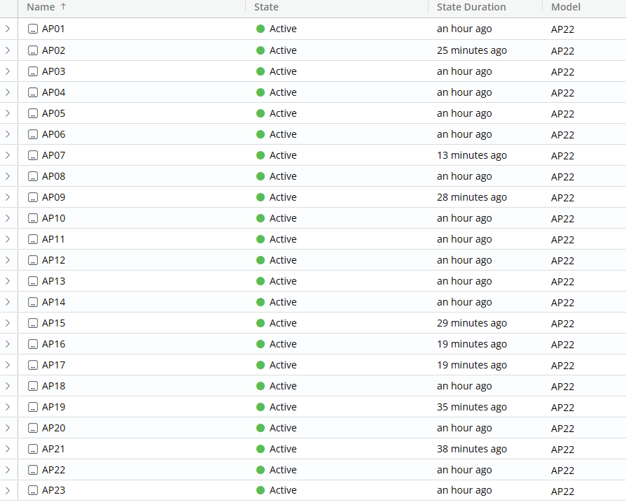Click the device icon beside AP05
Screen dimensions: 626x502
(x=33, y=113)
